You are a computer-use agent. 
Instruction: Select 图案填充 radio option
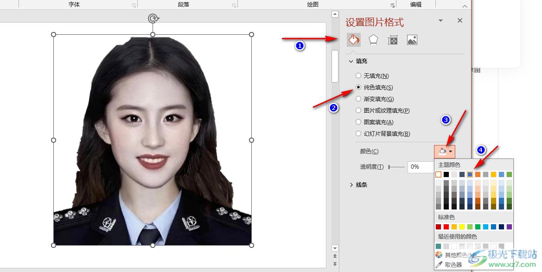pyautogui.click(x=358, y=122)
